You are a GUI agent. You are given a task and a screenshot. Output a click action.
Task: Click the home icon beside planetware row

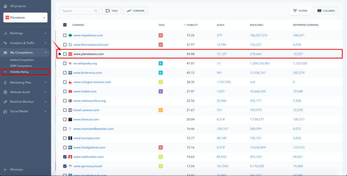pyautogui.click(x=59, y=54)
